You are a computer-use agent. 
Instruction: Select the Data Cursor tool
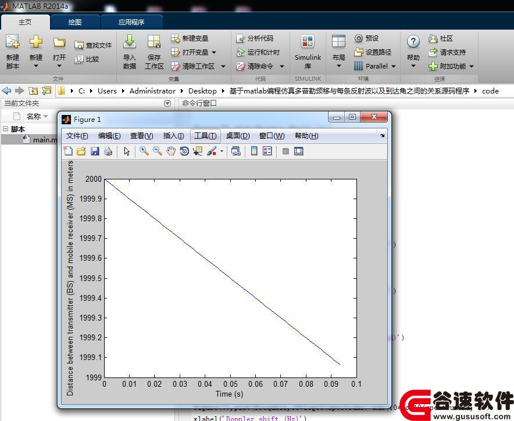197,151
